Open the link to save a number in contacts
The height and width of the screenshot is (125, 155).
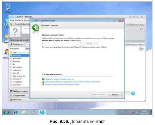59,79
